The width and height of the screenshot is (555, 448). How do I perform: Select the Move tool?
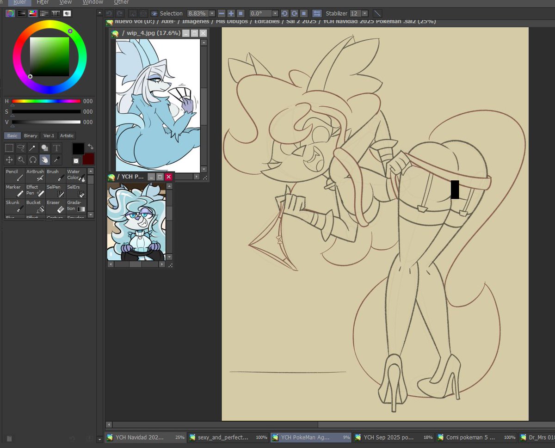pos(9,160)
